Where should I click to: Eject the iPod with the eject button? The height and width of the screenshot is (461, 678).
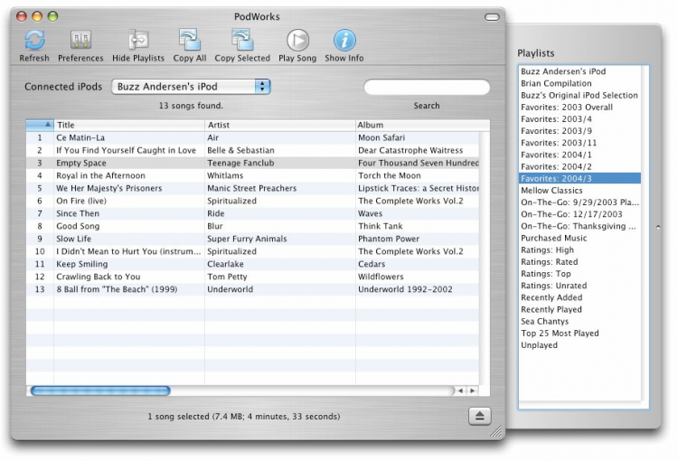[x=479, y=416]
